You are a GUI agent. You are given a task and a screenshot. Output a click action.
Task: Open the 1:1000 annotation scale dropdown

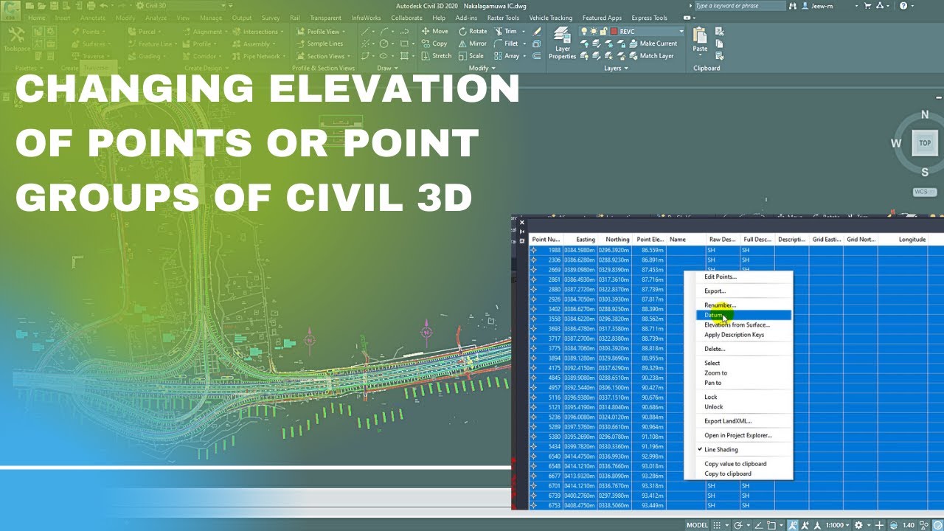[837, 525]
